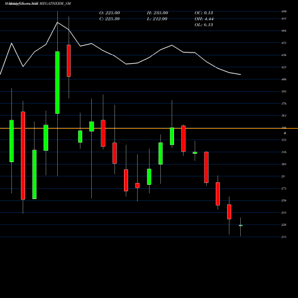
Task: Click the last small green doji candle
Action: pyautogui.click(x=241, y=225)
